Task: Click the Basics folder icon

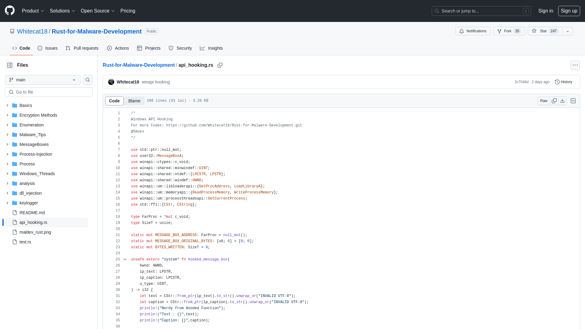Action: pyautogui.click(x=15, y=105)
